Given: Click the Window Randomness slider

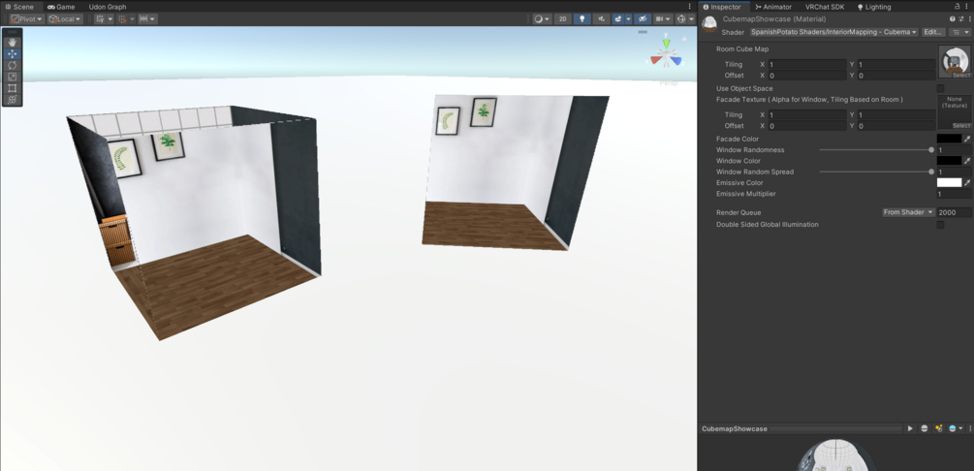Looking at the screenshot, I should (x=876, y=150).
